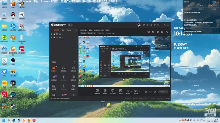
Task: Toggle visibility of the 文本 1 source
Action: [x=51, y=34]
